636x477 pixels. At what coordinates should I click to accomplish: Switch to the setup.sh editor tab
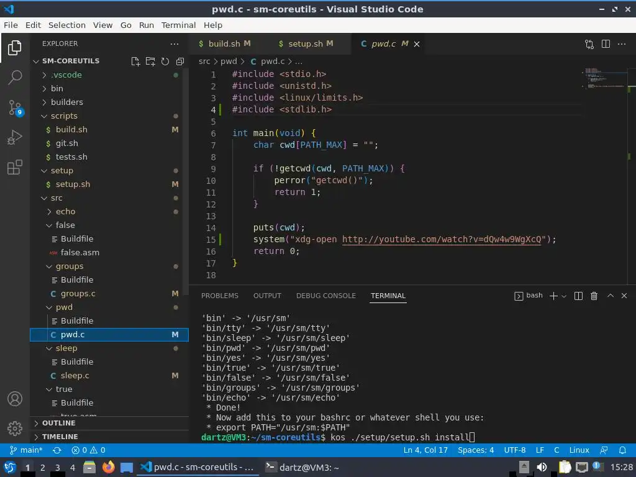[306, 44]
